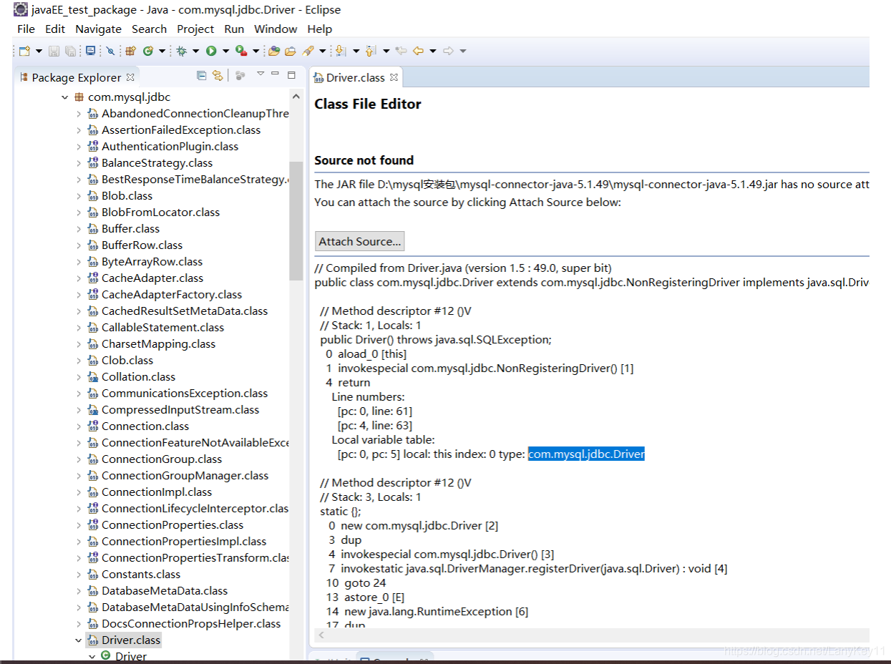The image size is (891, 664).
Task: Jump to last edit location icon
Action: [x=401, y=51]
